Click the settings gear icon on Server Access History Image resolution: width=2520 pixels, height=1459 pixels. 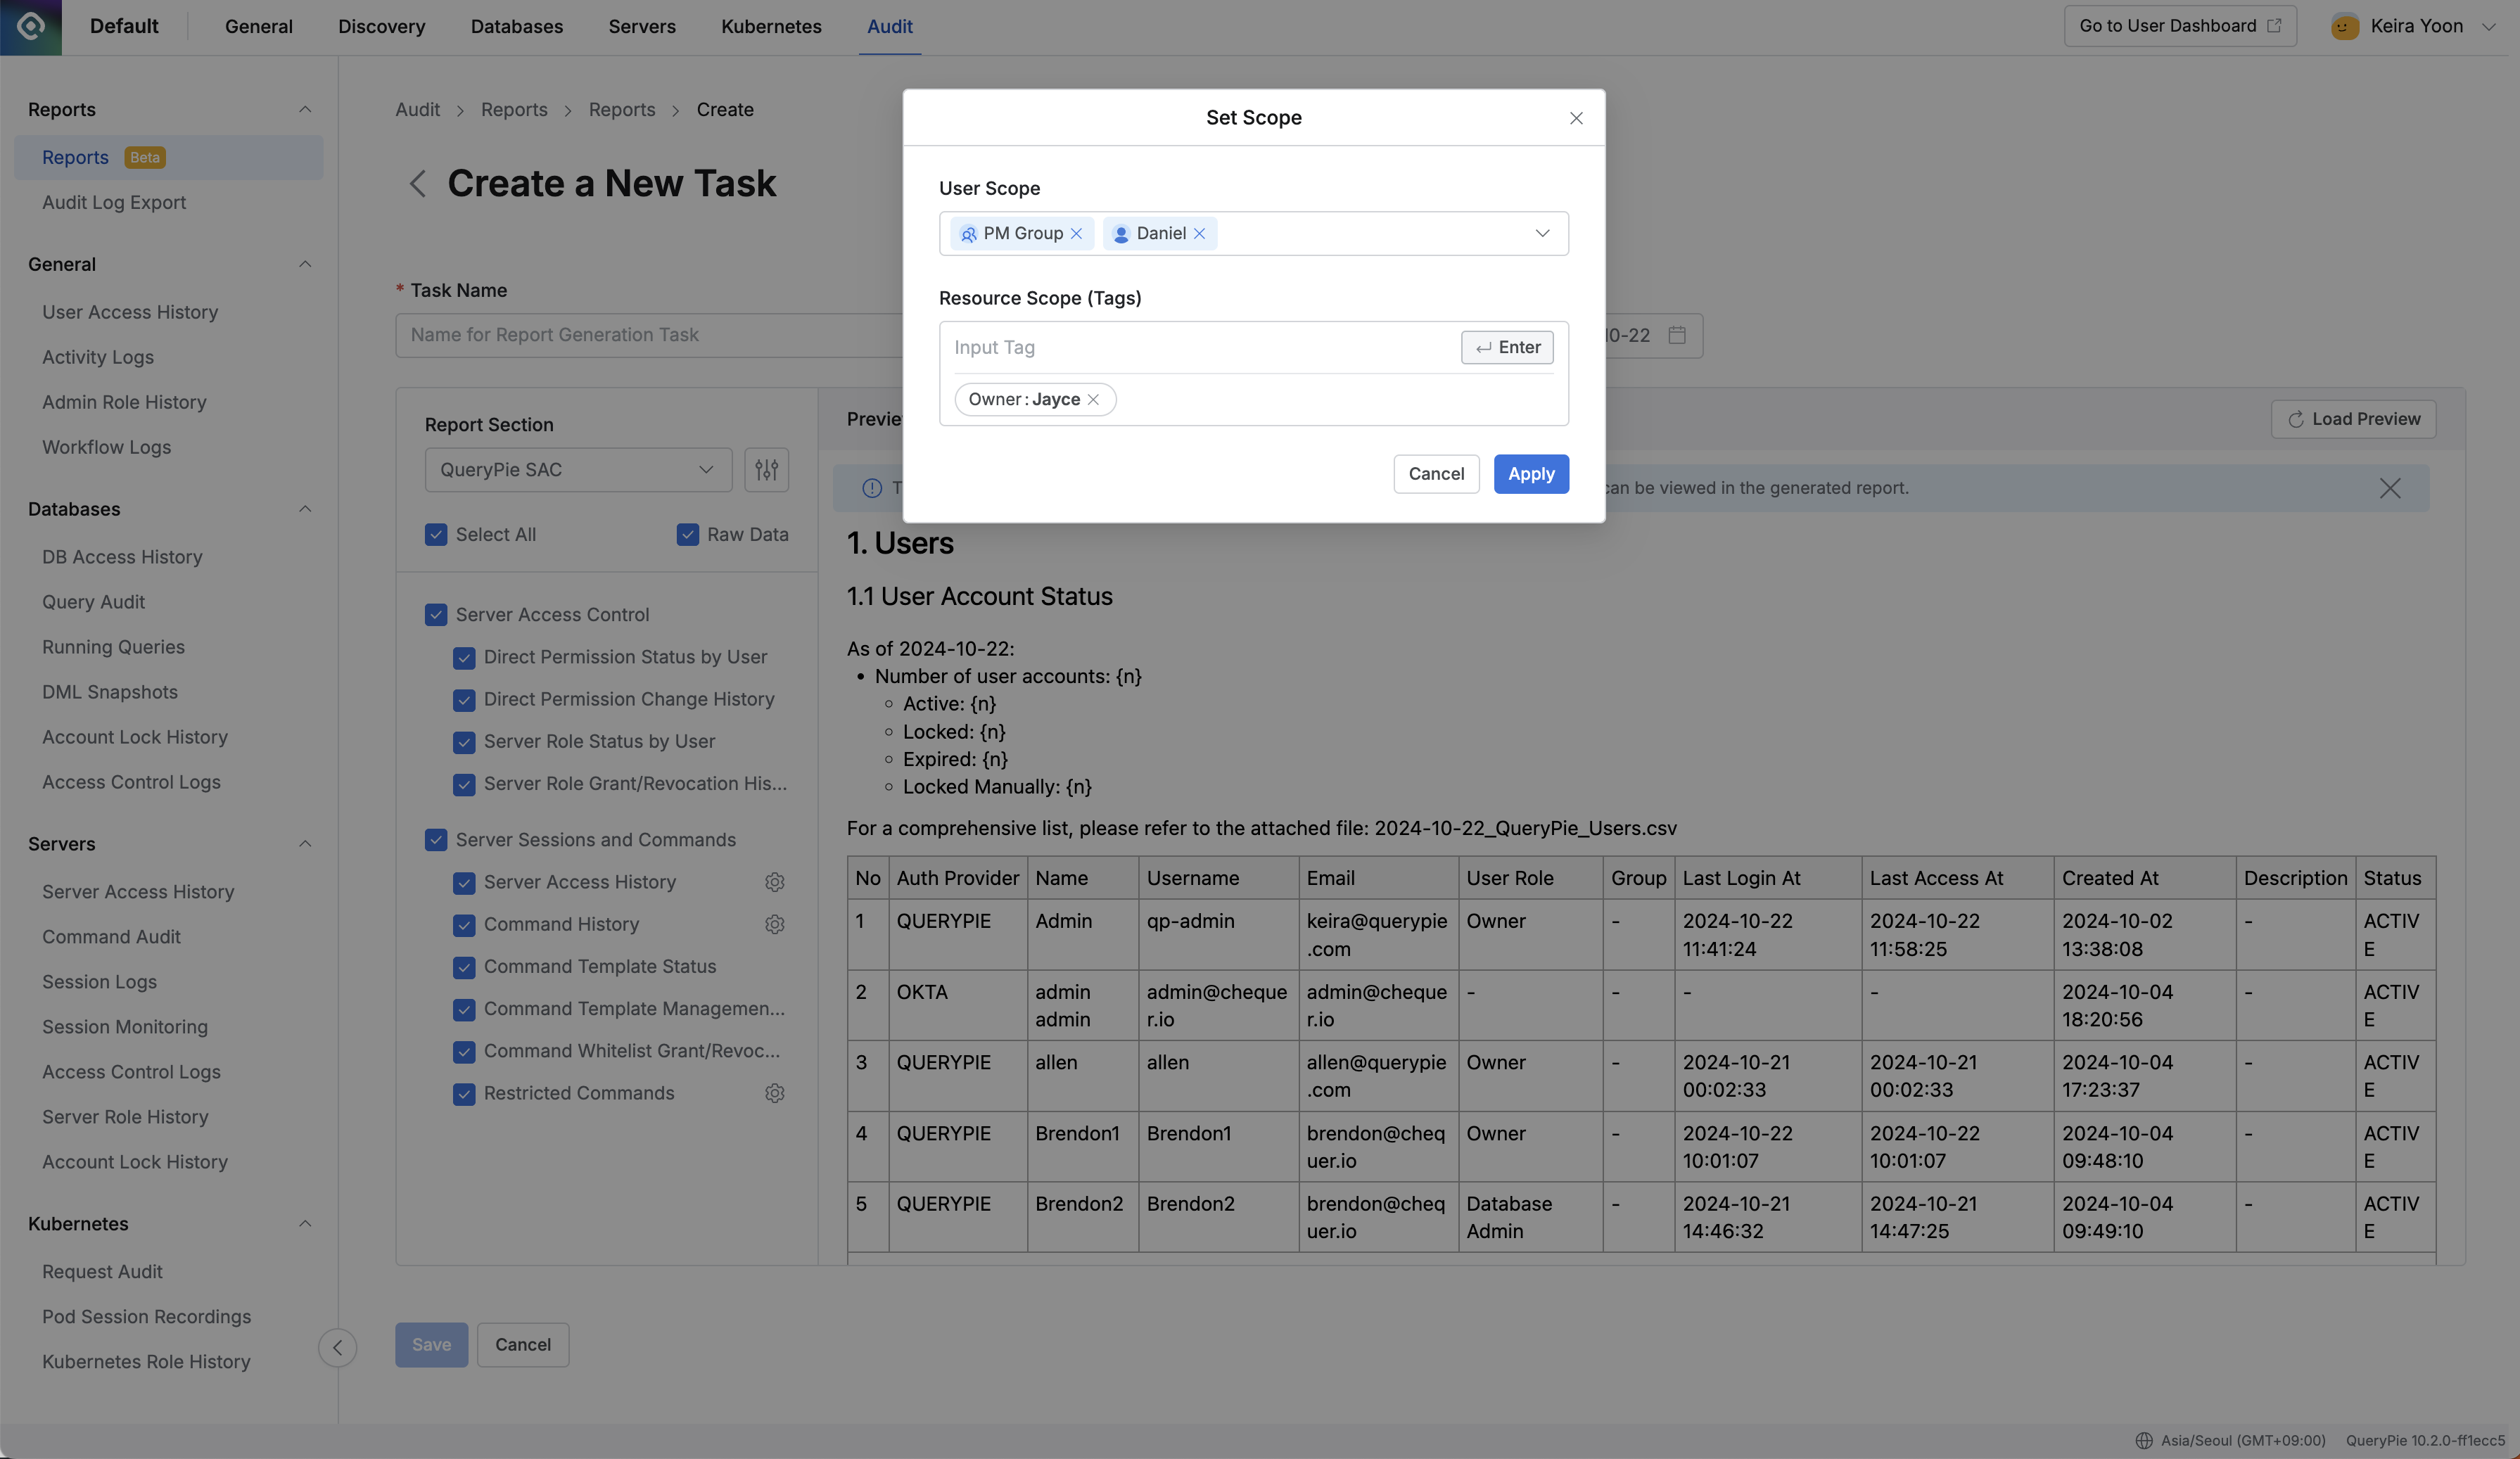(773, 882)
